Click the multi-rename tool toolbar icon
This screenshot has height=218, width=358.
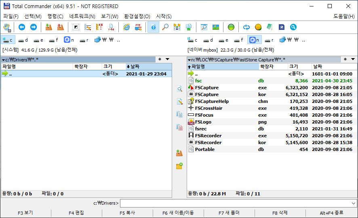pos(88,27)
